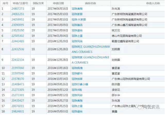This screenshot has width=166, height=115.
Task: Open trademark 冠珠风尚
Action: (77, 41)
